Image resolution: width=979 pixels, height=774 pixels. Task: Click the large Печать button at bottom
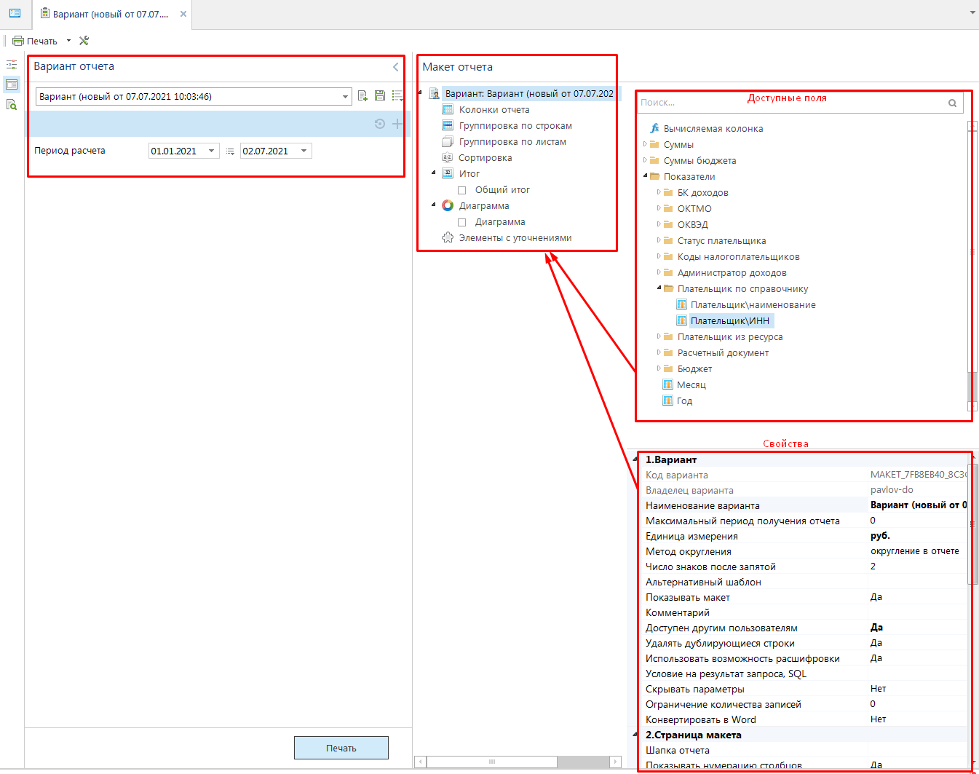coord(341,748)
